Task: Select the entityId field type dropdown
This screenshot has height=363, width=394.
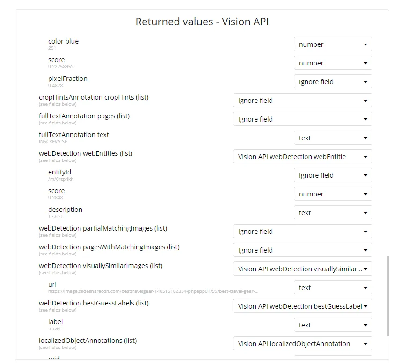Action: point(333,175)
